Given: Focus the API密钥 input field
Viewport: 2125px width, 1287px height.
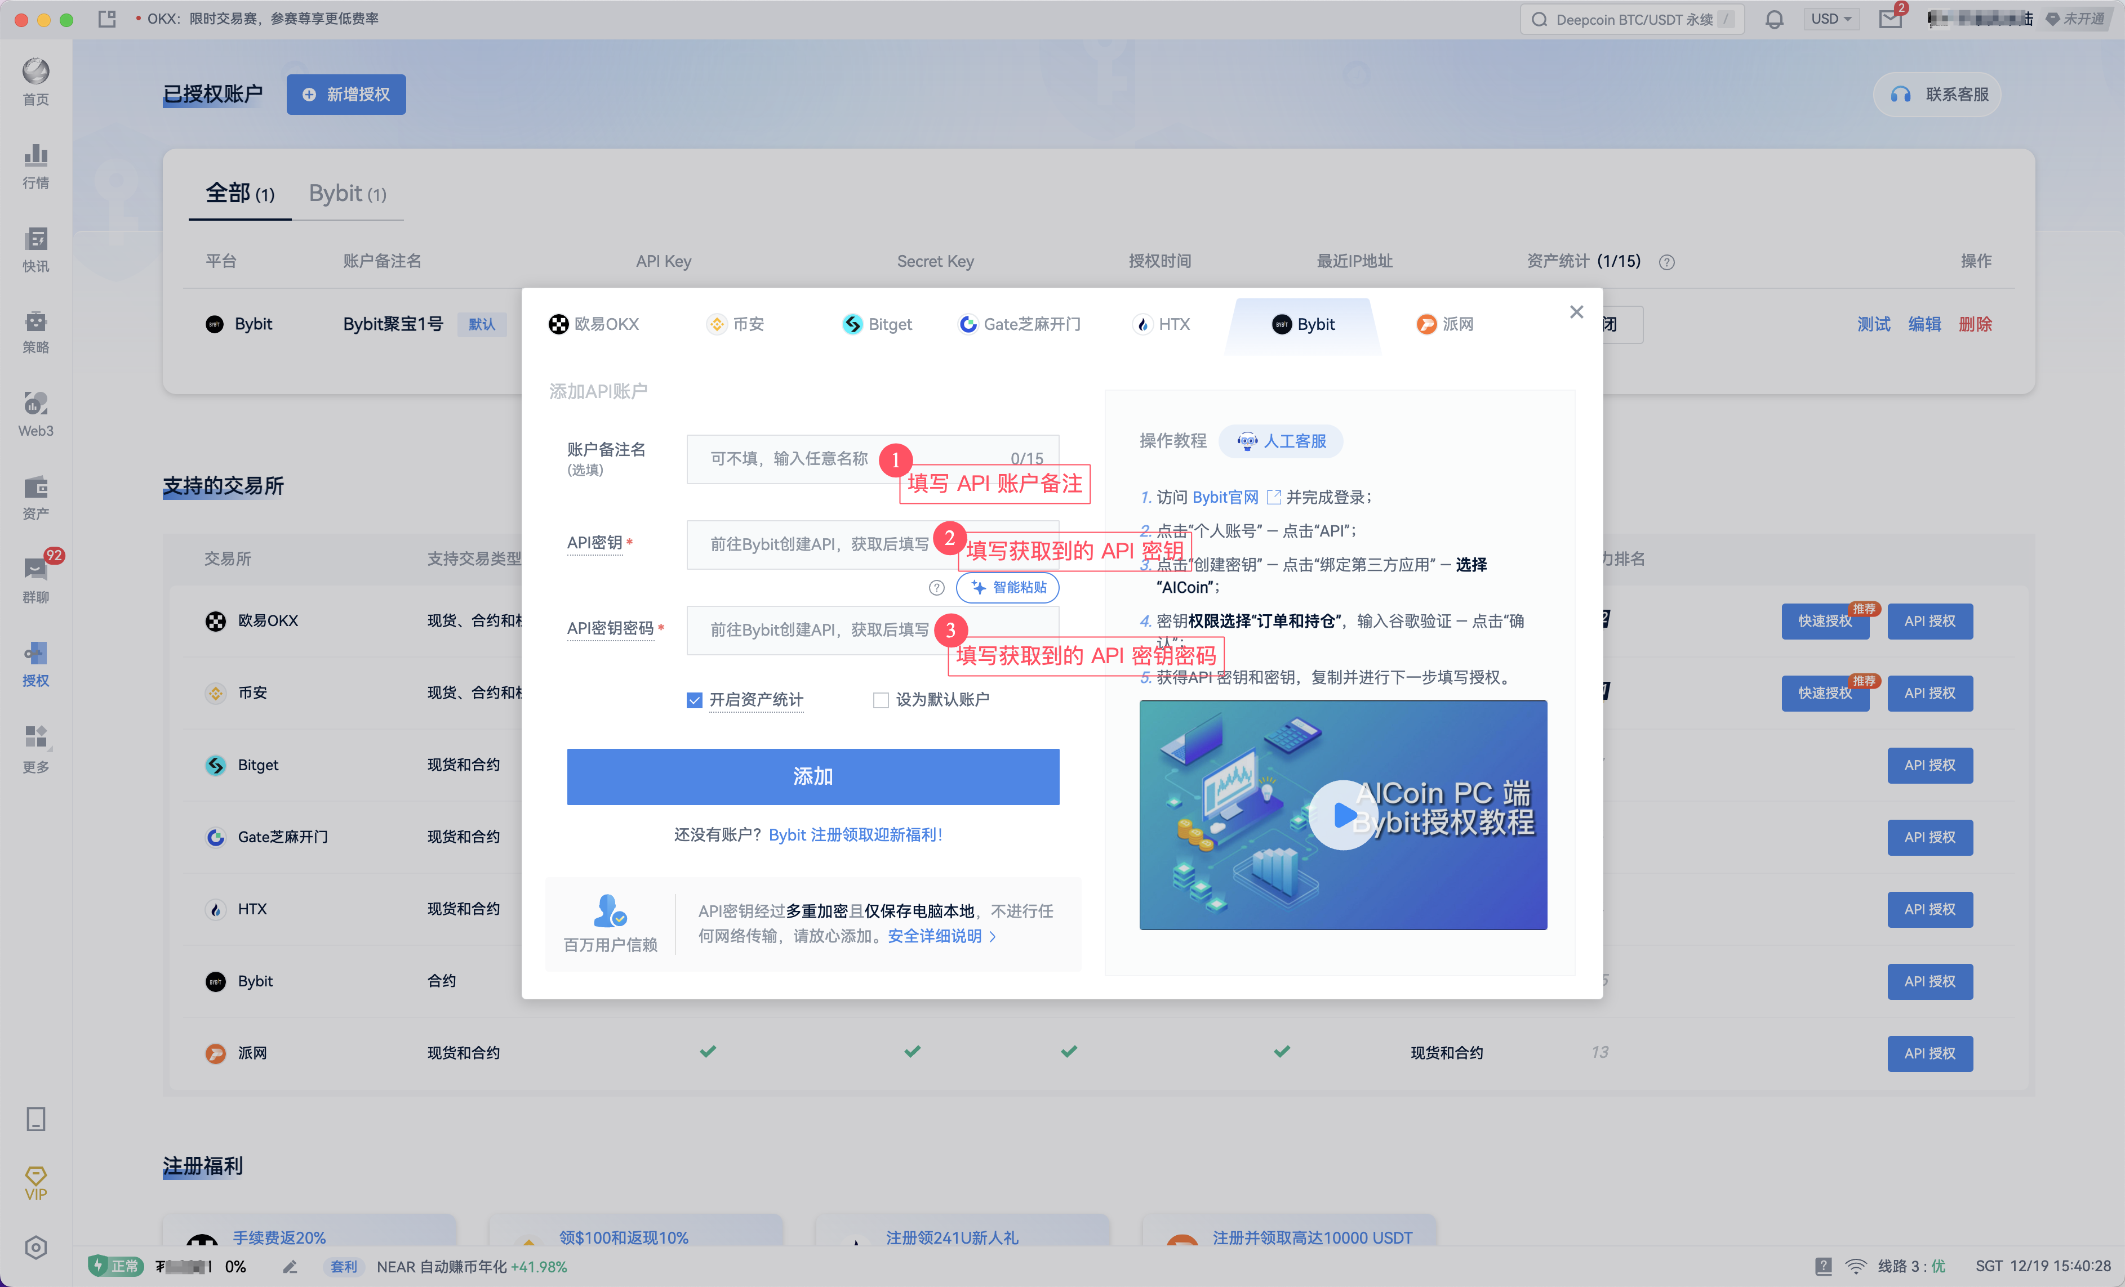Looking at the screenshot, I should (872, 545).
